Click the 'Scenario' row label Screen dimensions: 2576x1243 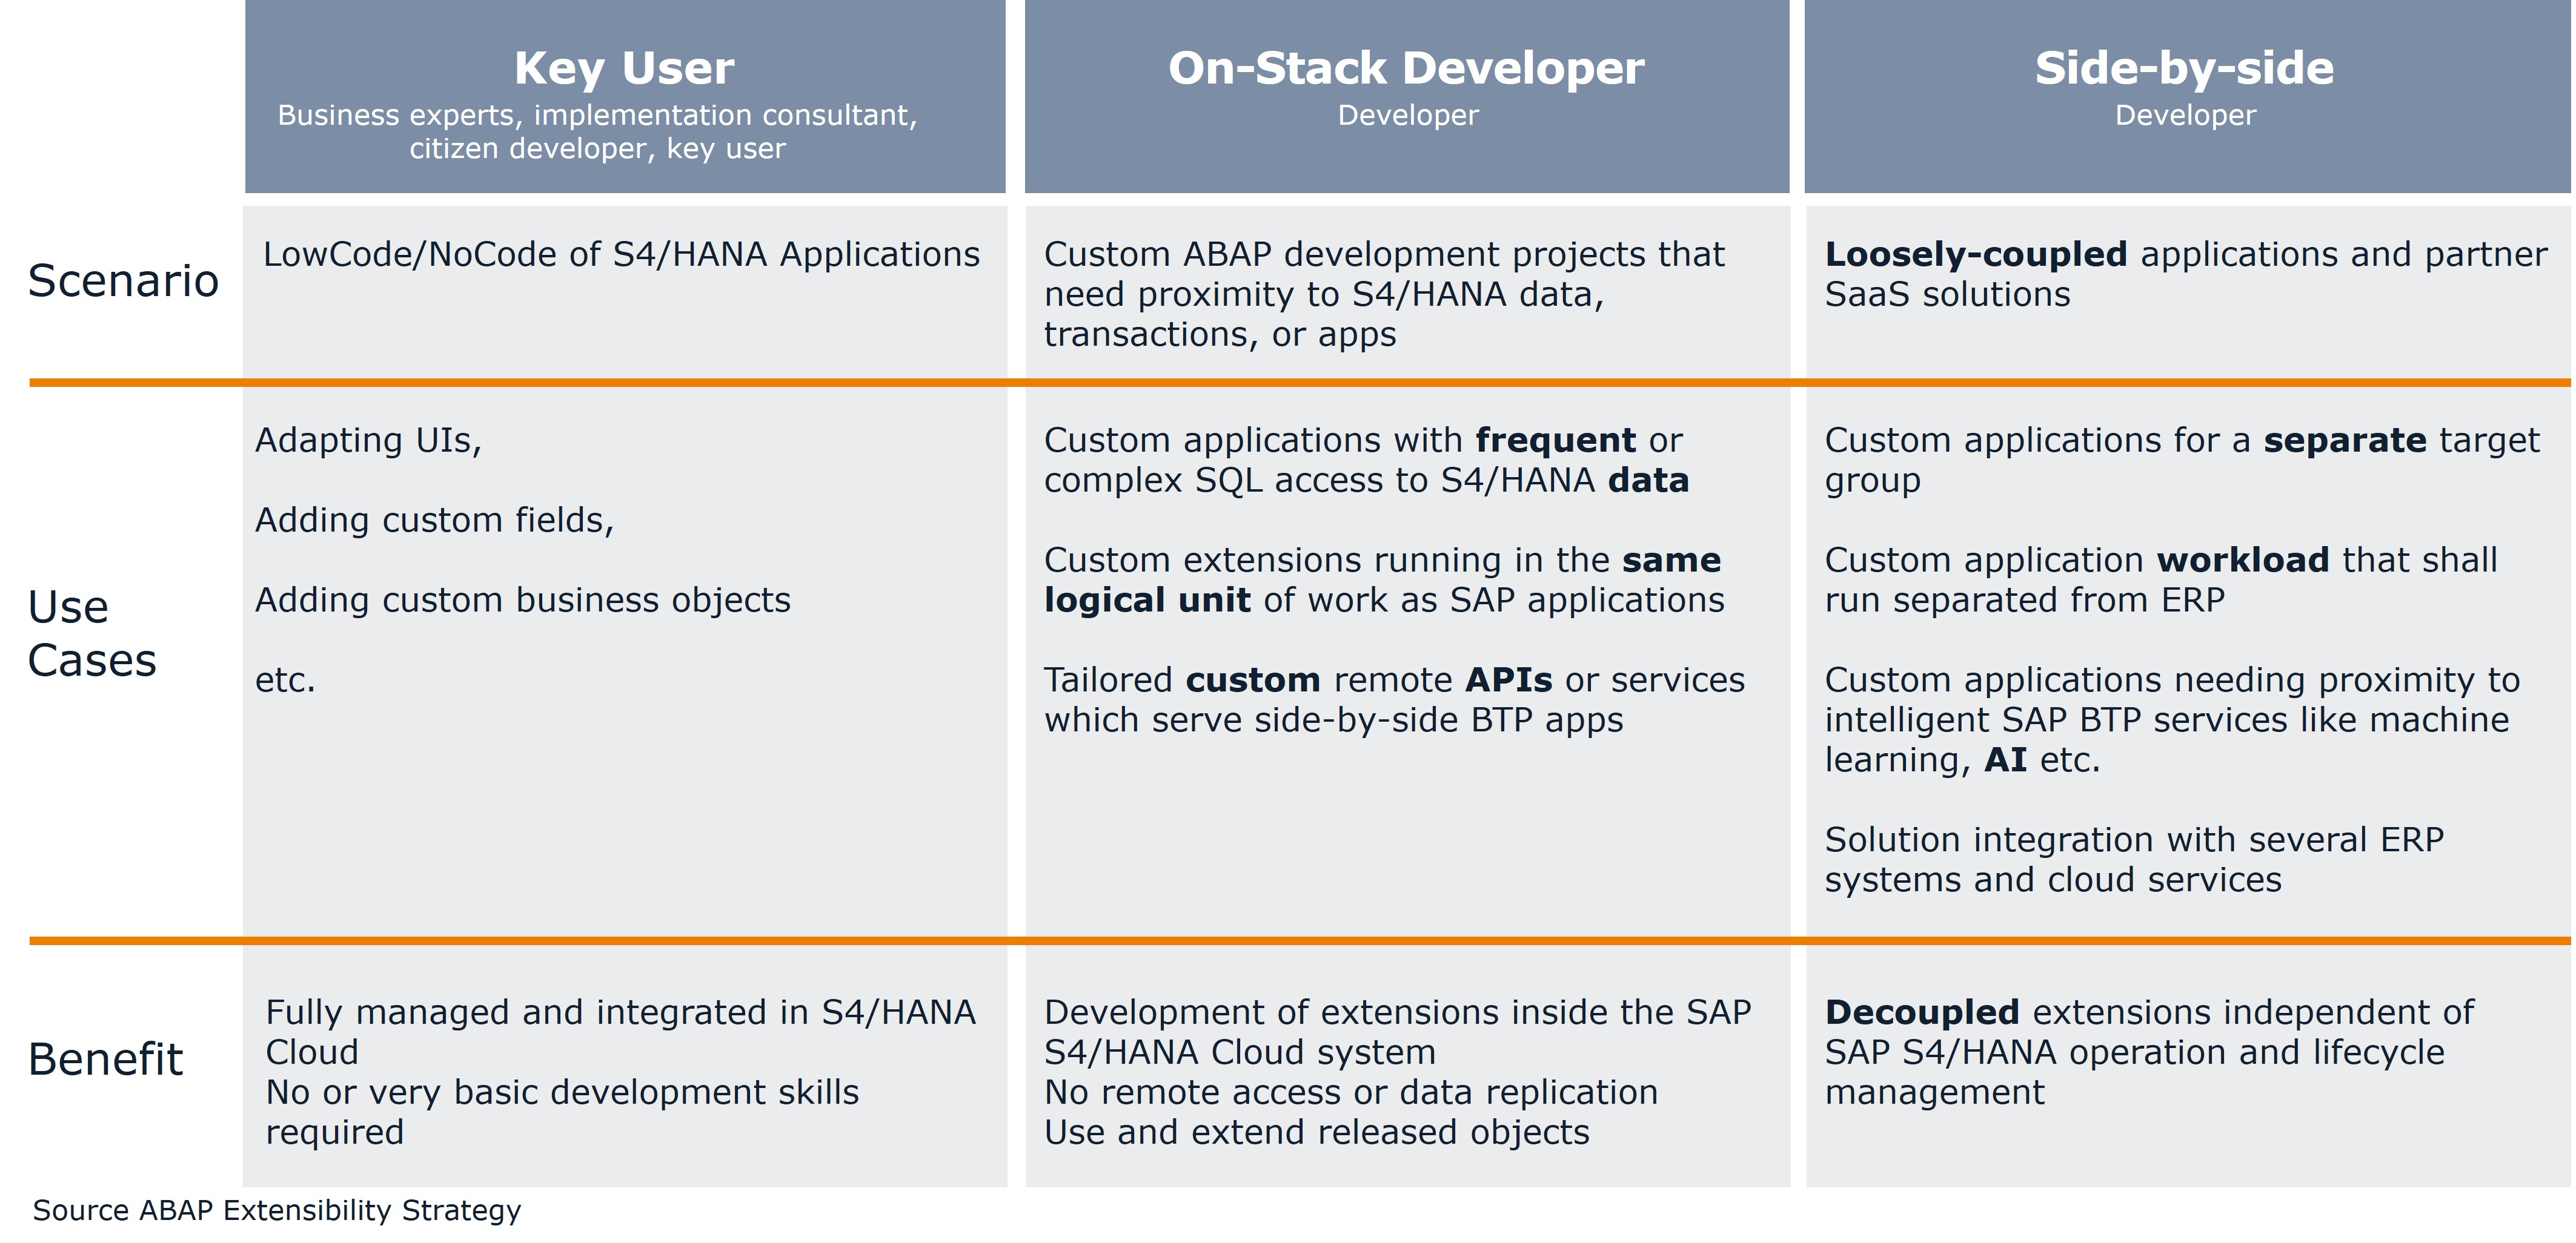123,281
